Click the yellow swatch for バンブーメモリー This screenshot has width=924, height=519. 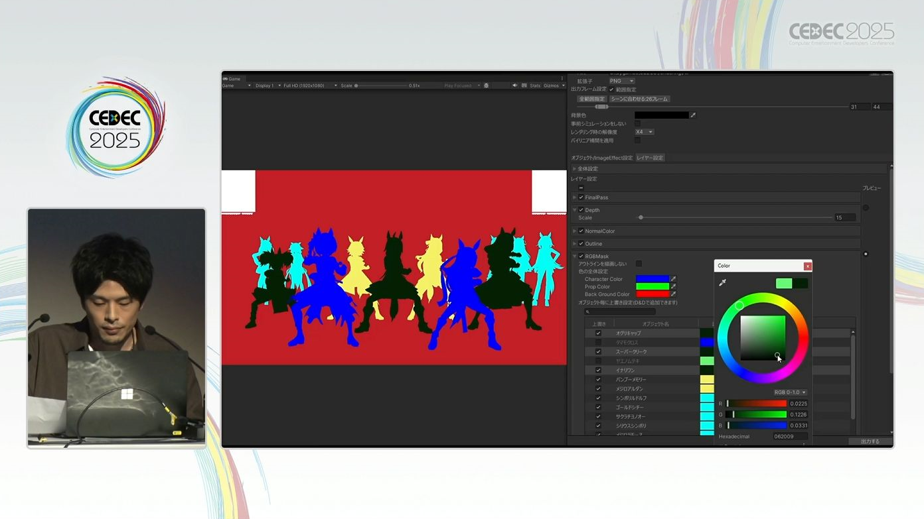(x=707, y=380)
